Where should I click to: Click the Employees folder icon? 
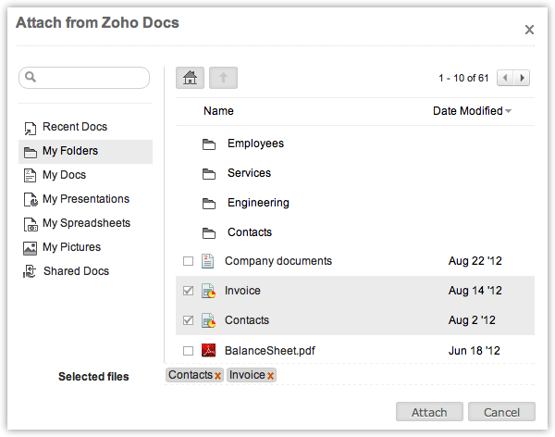209,144
